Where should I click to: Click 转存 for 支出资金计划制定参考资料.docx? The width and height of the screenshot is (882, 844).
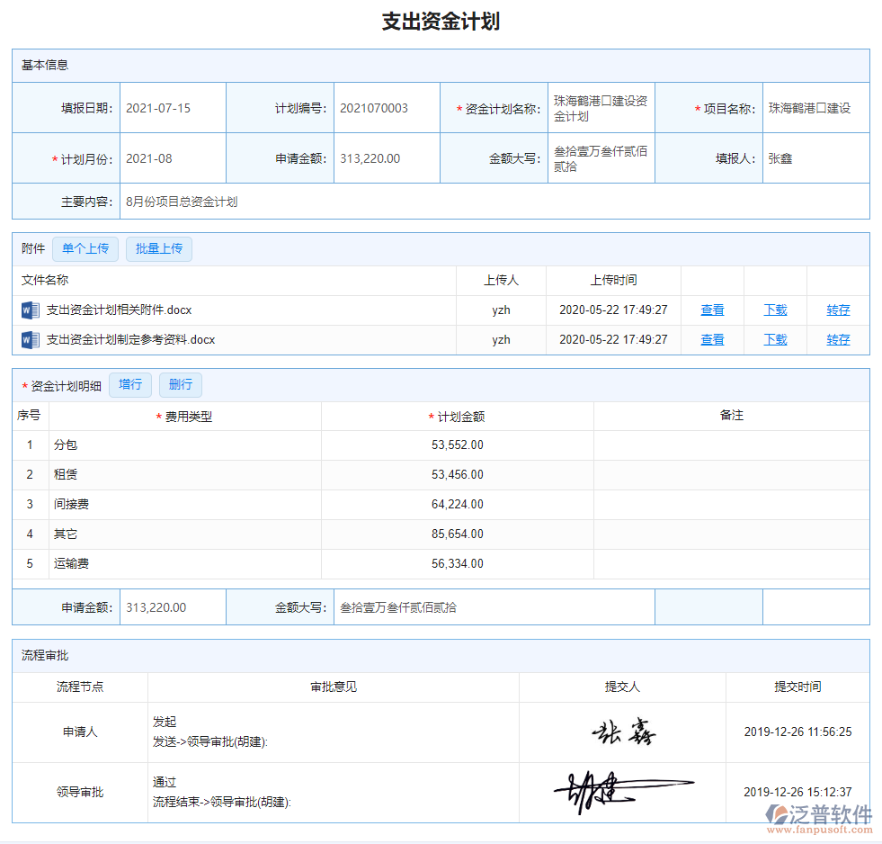[x=837, y=339]
